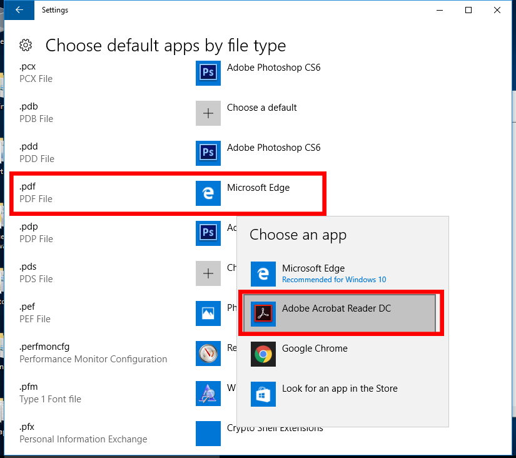Click the .pdf extension label
516x458 pixels.
pos(28,186)
